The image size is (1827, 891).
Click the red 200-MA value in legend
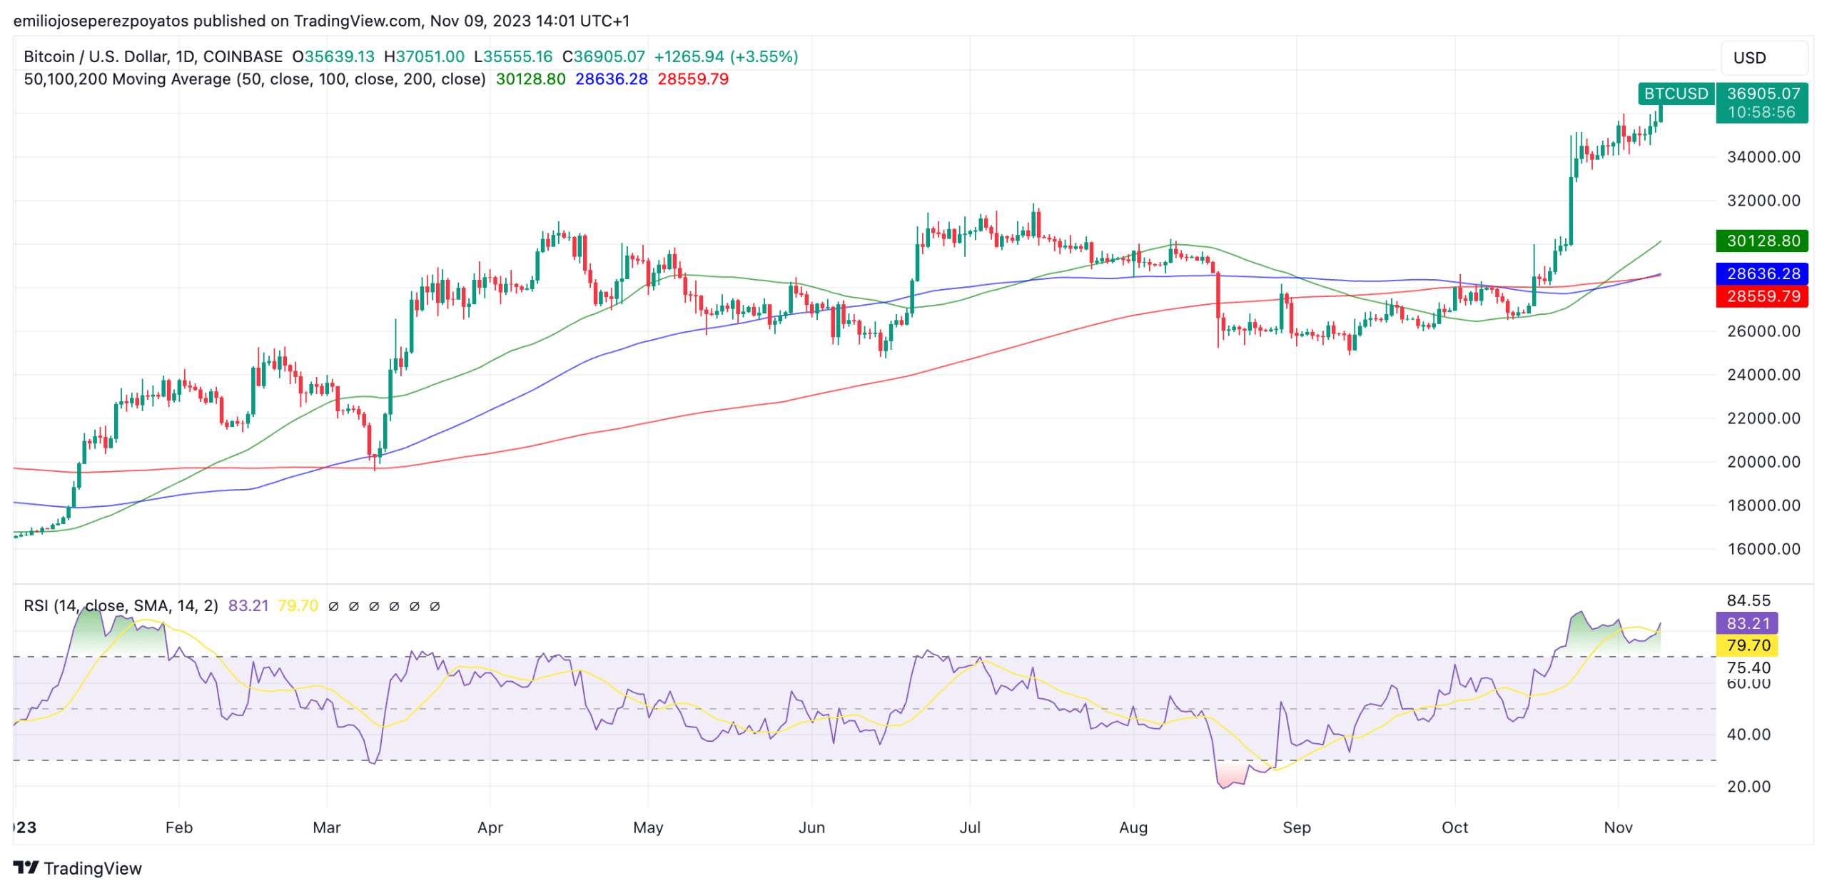692,79
